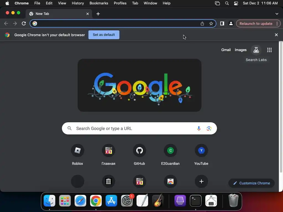This screenshot has height=212, width=283.
Task: Go forward with the forward arrow
Action: coord(15,23)
